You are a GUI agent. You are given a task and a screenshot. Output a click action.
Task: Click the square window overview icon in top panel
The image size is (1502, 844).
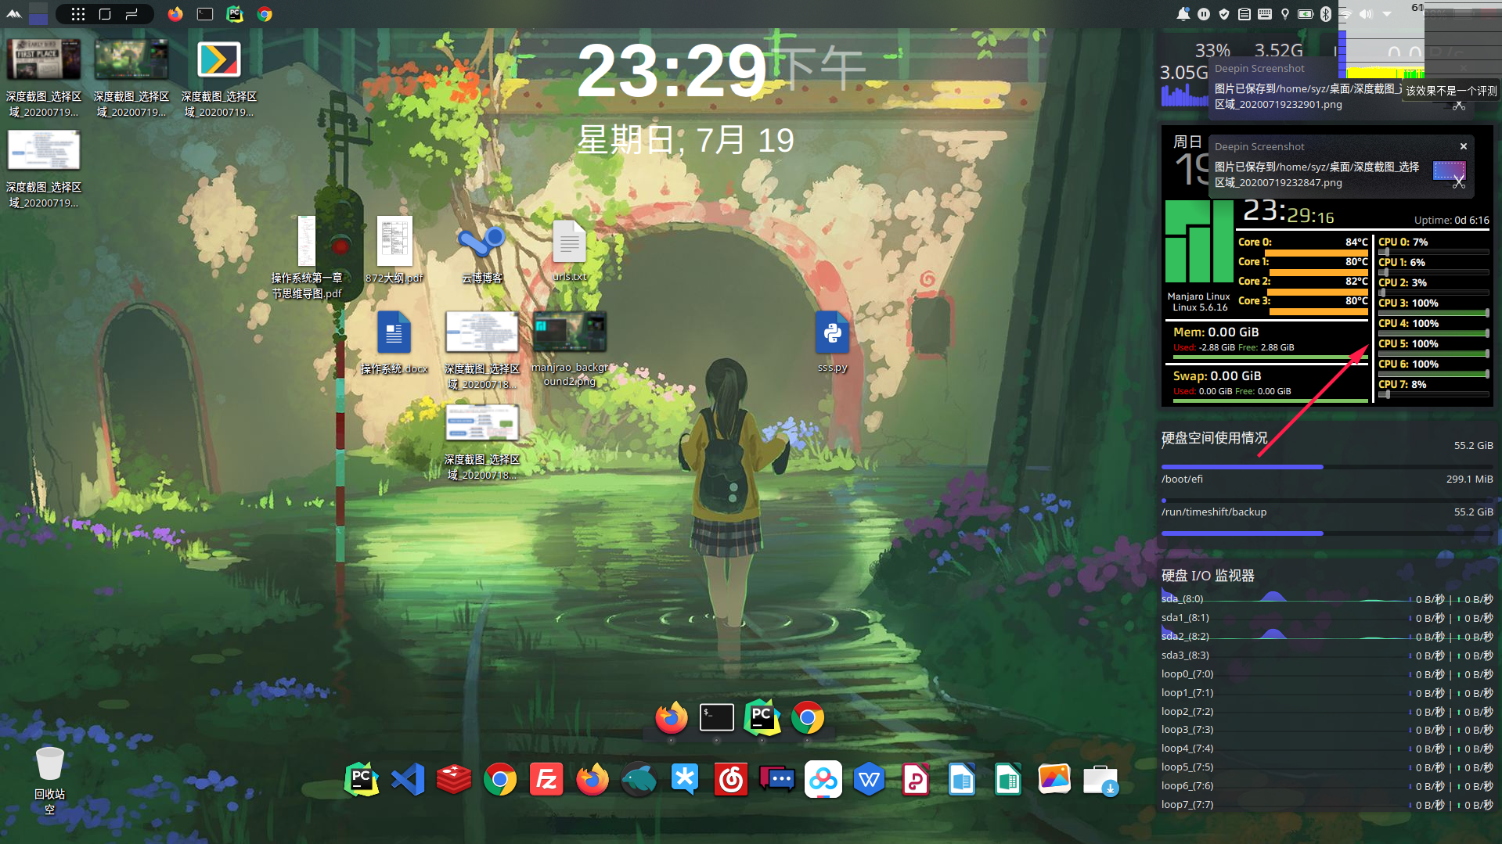click(105, 14)
